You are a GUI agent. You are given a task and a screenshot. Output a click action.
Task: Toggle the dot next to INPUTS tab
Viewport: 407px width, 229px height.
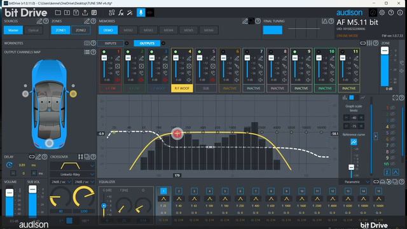coord(127,43)
